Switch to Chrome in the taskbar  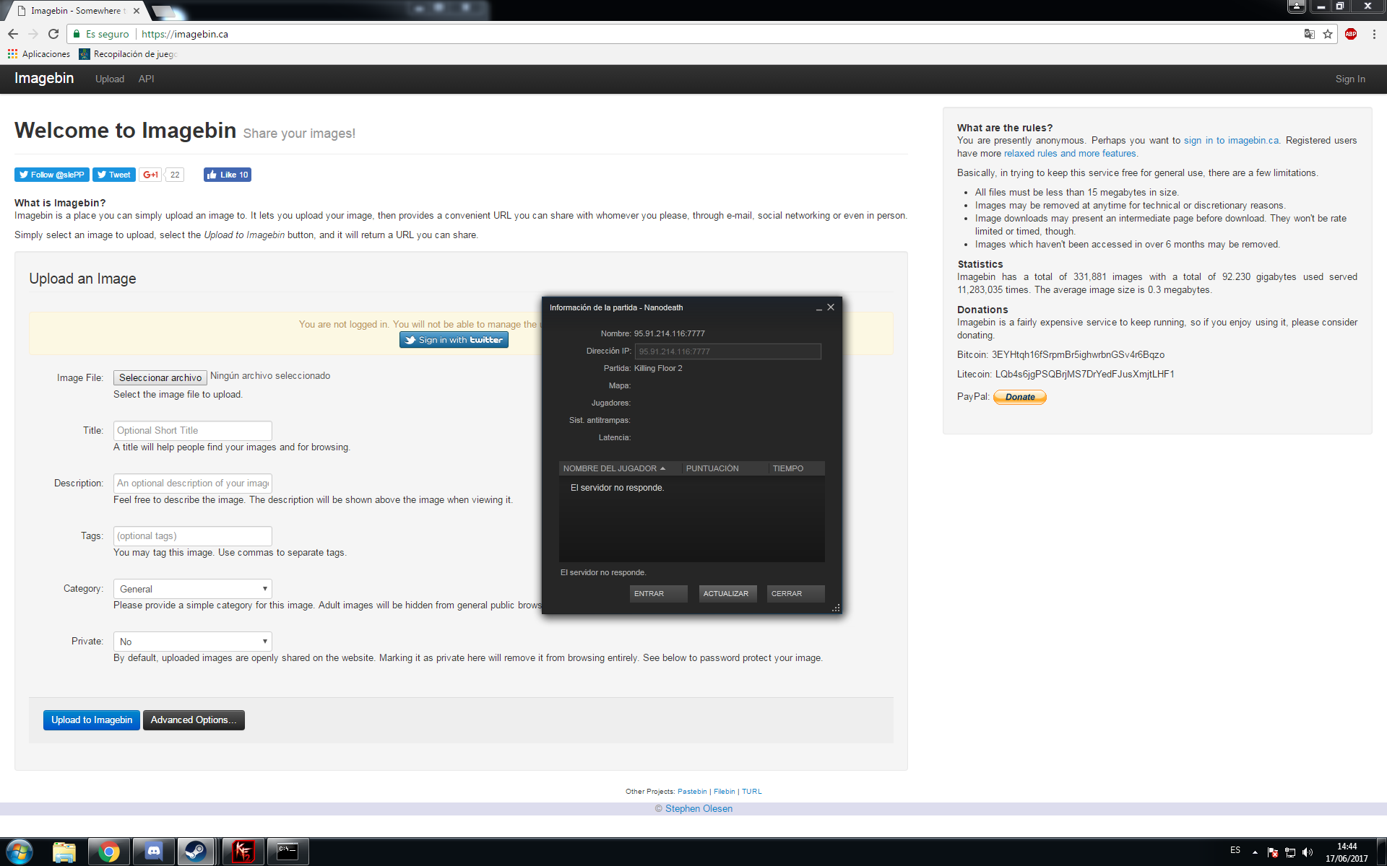(109, 852)
